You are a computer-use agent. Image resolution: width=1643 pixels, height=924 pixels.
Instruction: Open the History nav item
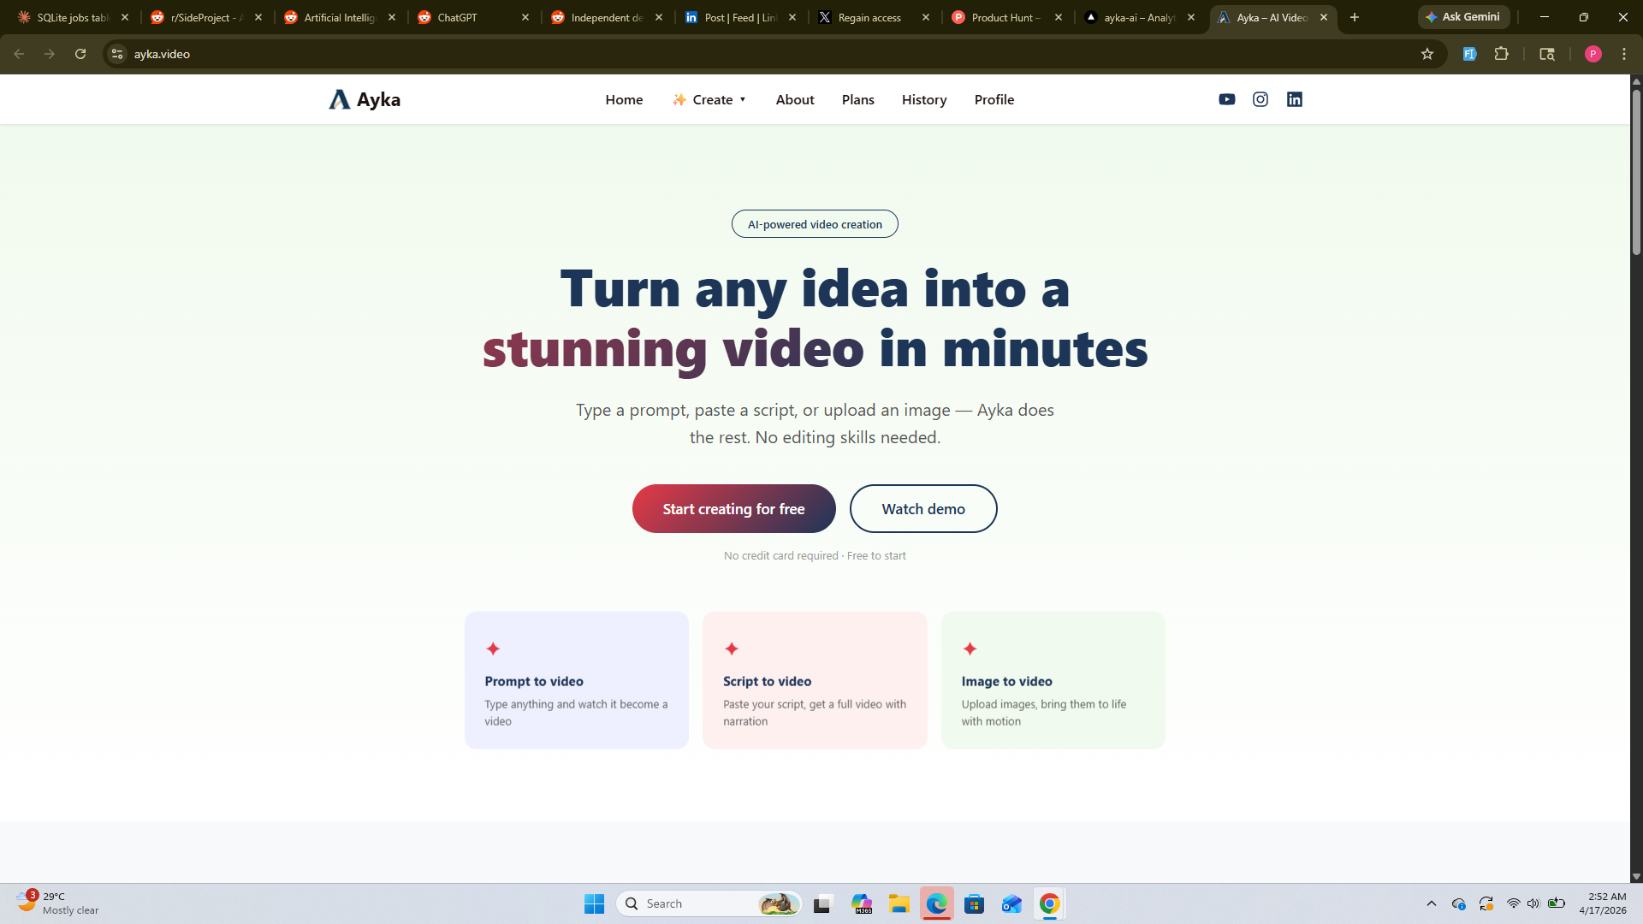tap(923, 99)
